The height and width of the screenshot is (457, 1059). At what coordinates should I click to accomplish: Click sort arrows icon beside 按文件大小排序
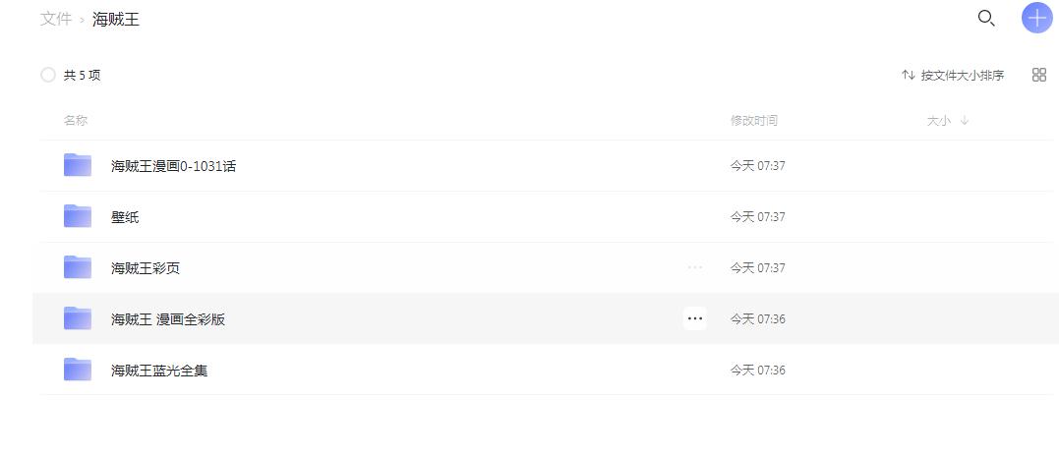pyautogui.click(x=909, y=75)
